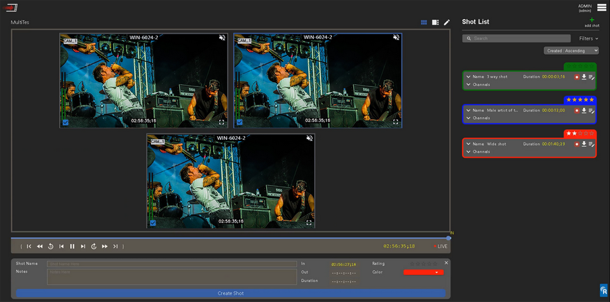Click the app logo icon

10,8
